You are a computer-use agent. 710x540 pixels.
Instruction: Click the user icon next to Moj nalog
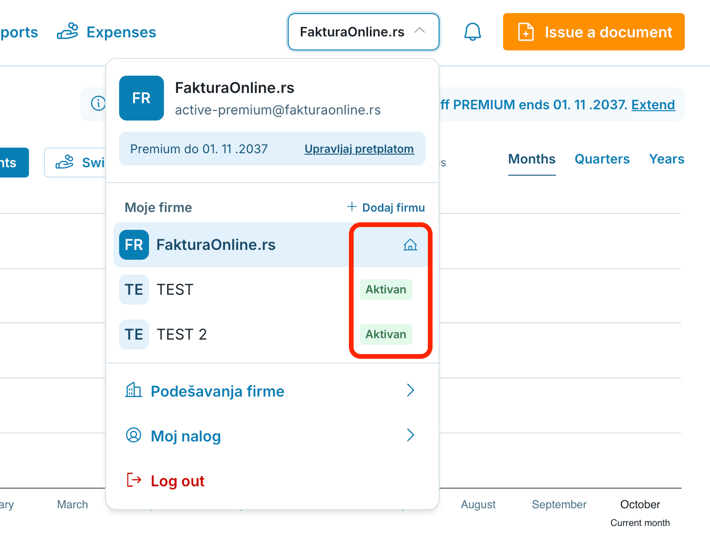pyautogui.click(x=134, y=435)
